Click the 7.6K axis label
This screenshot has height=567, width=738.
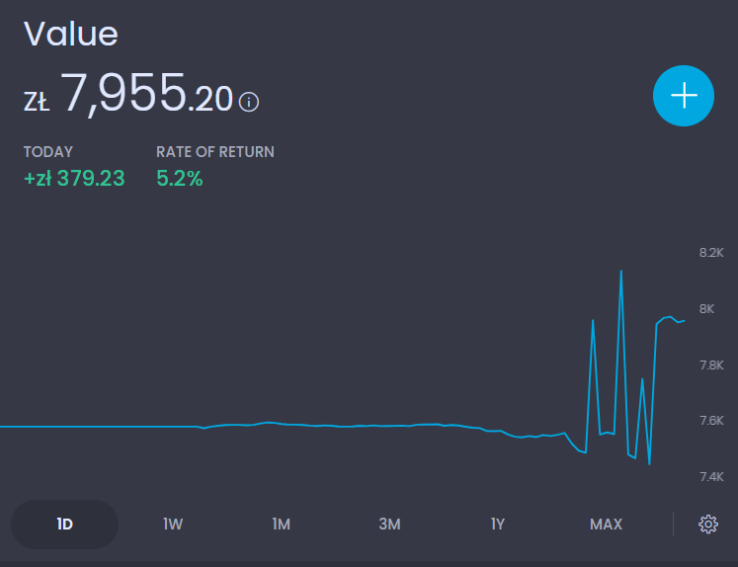click(x=711, y=421)
